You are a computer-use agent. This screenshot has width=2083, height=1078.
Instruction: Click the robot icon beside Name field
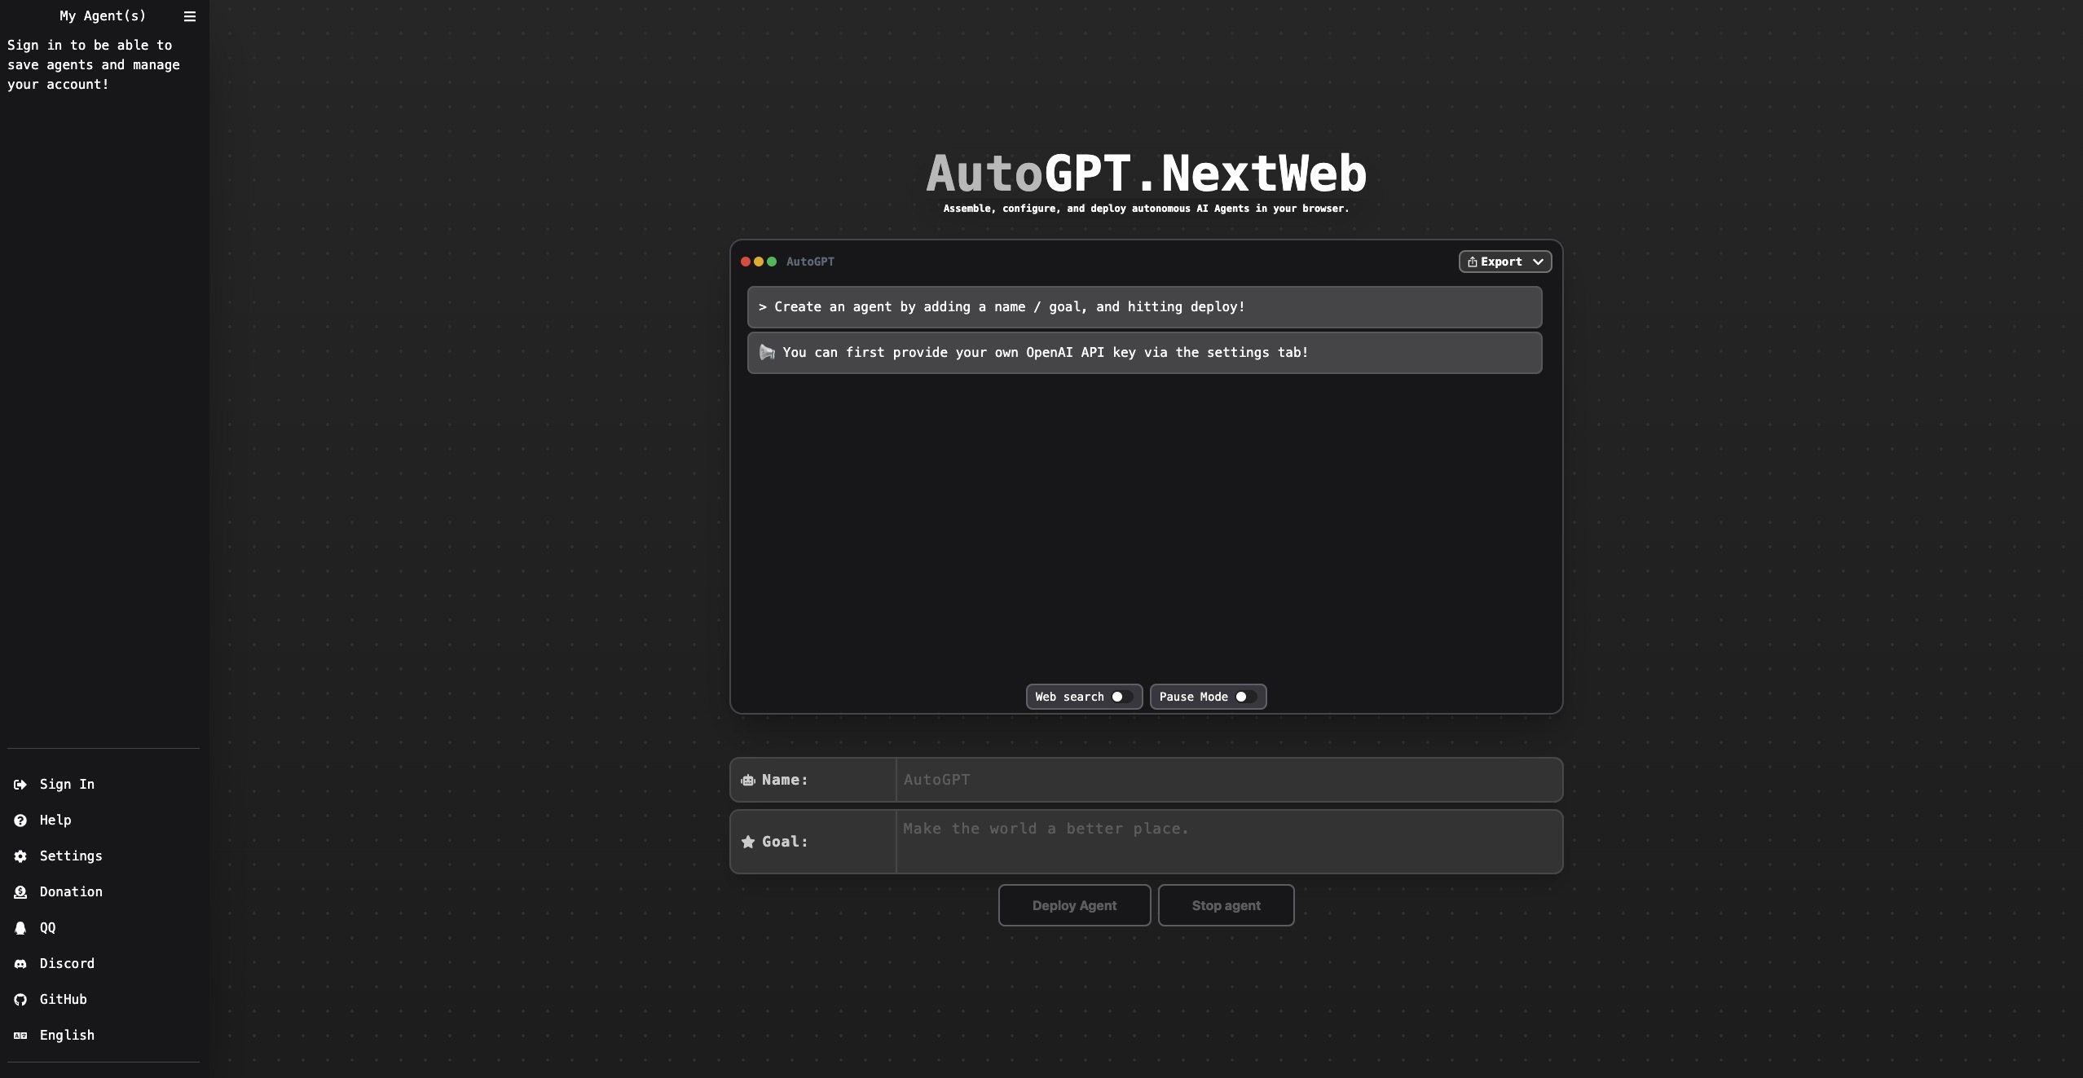pos(748,780)
